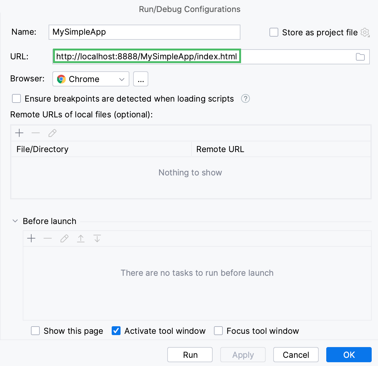The image size is (378, 366).
Task: Click the edit pencil icon in the Remote URLs toolbar
Action: (52, 133)
